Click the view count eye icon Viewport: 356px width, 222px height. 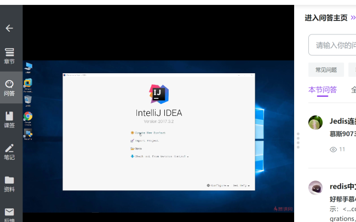point(333,149)
